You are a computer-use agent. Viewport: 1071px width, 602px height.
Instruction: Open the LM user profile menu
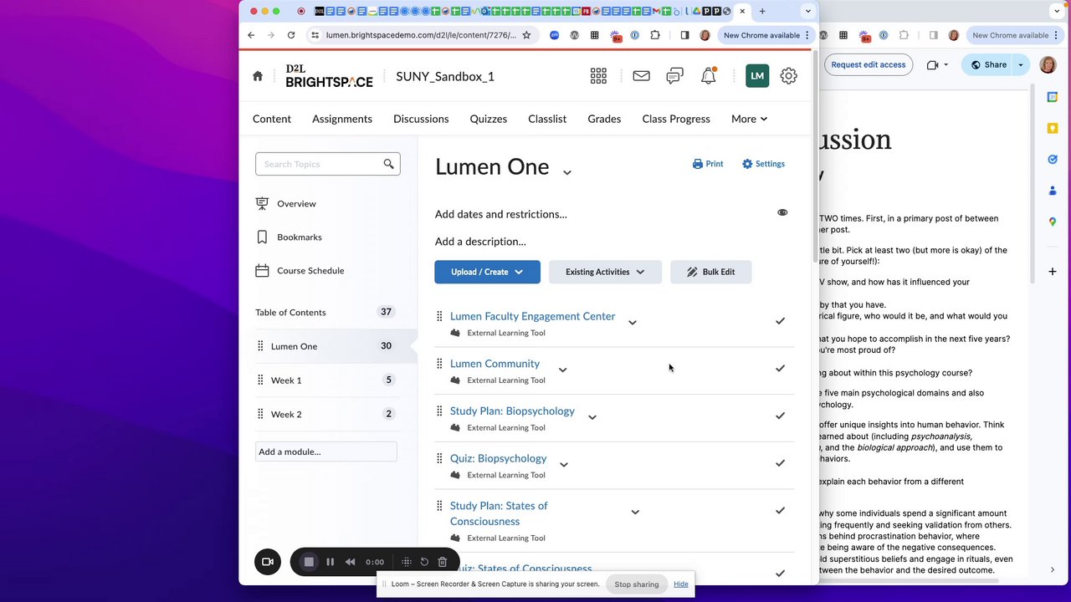[x=757, y=76]
